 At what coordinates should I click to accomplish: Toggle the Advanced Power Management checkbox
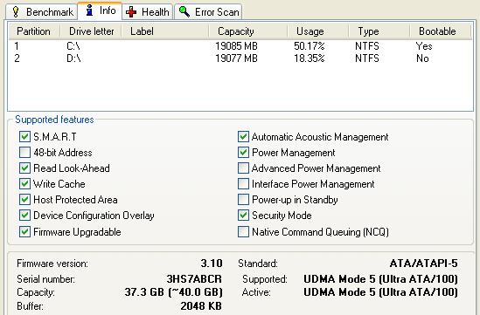pyautogui.click(x=243, y=168)
